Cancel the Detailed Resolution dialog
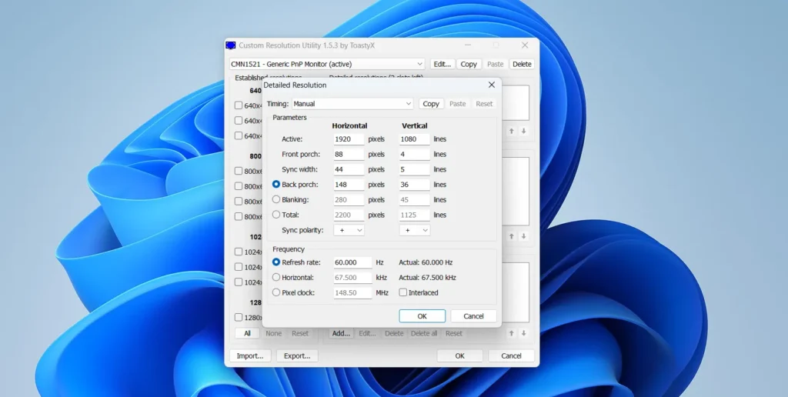The image size is (788, 397). coord(473,316)
